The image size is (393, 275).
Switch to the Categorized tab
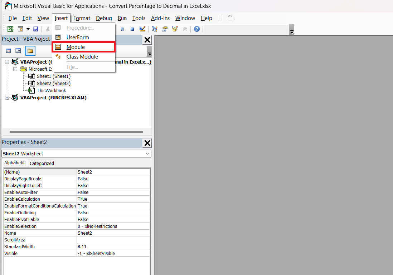(42, 163)
